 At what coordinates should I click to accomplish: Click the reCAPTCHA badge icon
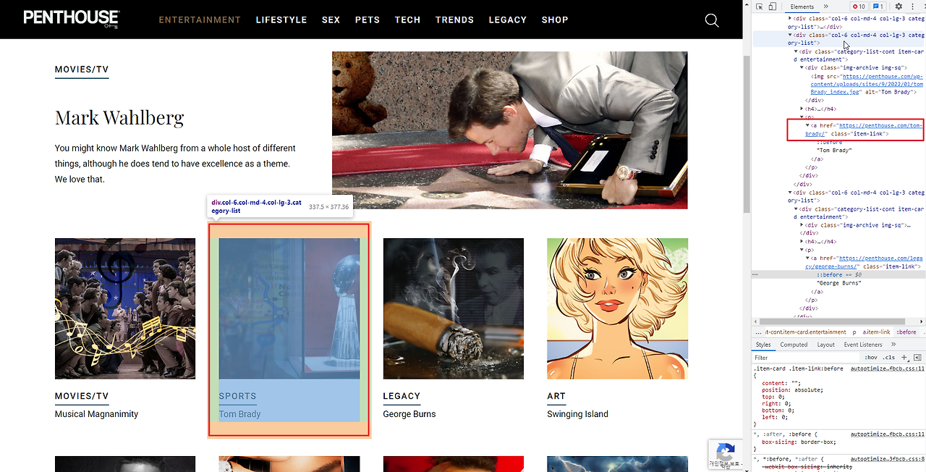pyautogui.click(x=726, y=453)
